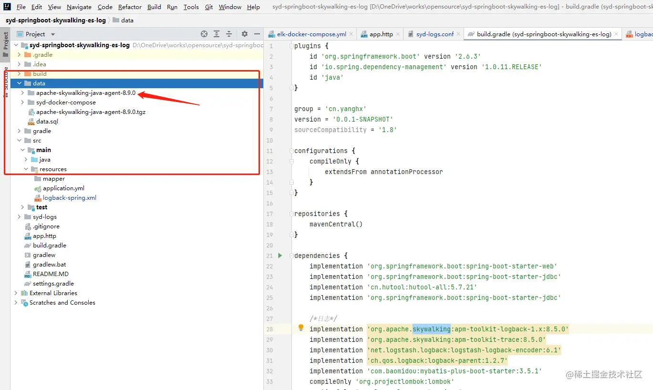Select the gradlew file icon

(x=28, y=255)
